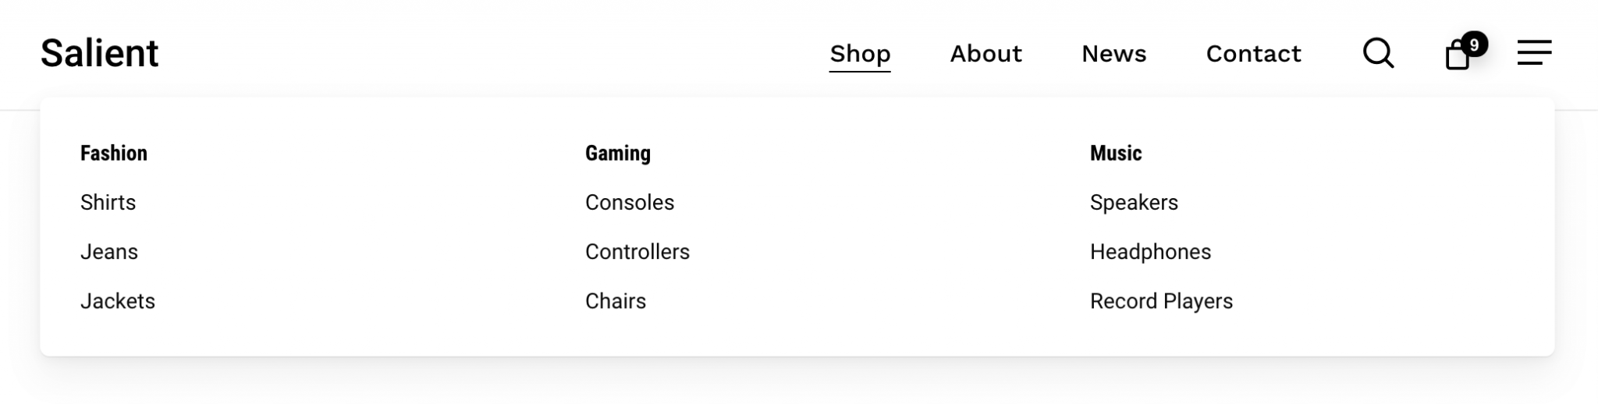1598x404 pixels.
Task: Go to the Salient logo homepage
Action: coord(99,53)
